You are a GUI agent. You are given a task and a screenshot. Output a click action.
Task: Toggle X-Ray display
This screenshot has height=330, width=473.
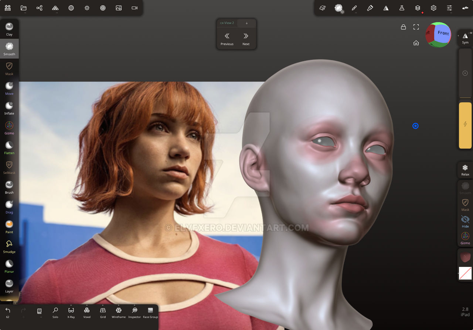click(x=71, y=312)
